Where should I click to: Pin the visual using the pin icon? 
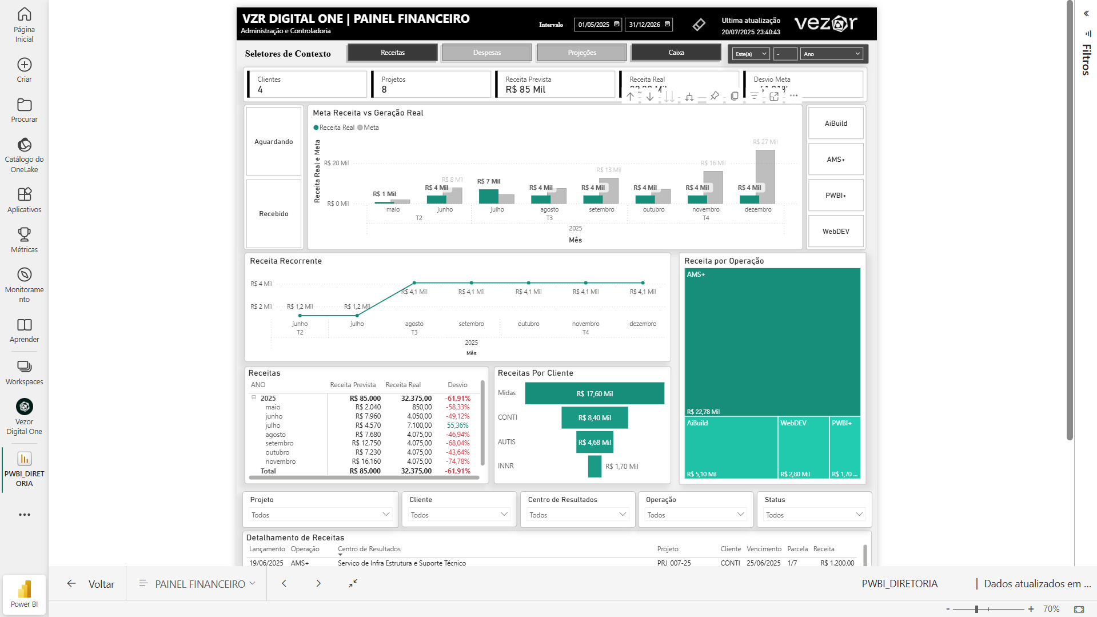715,96
